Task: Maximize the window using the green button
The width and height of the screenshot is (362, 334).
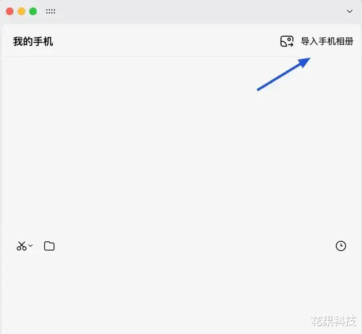Action: click(x=33, y=11)
